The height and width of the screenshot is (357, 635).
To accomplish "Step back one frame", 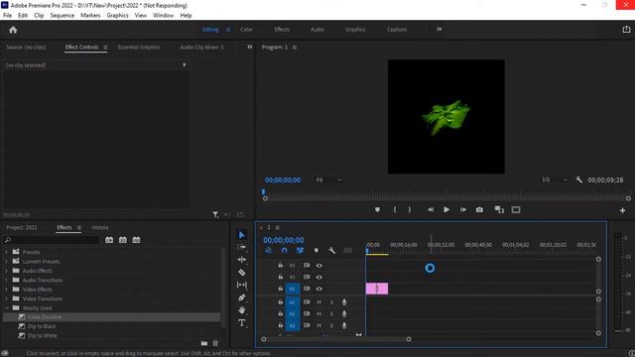I will (430, 209).
